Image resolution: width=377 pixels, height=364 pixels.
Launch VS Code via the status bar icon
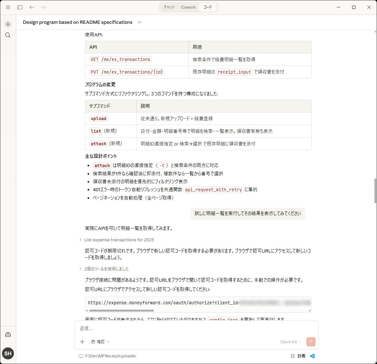pos(312,356)
